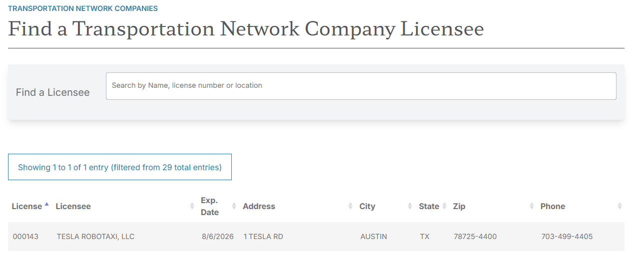Click the License column ascending sort arrow
This screenshot has width=635, height=257.
tap(46, 204)
